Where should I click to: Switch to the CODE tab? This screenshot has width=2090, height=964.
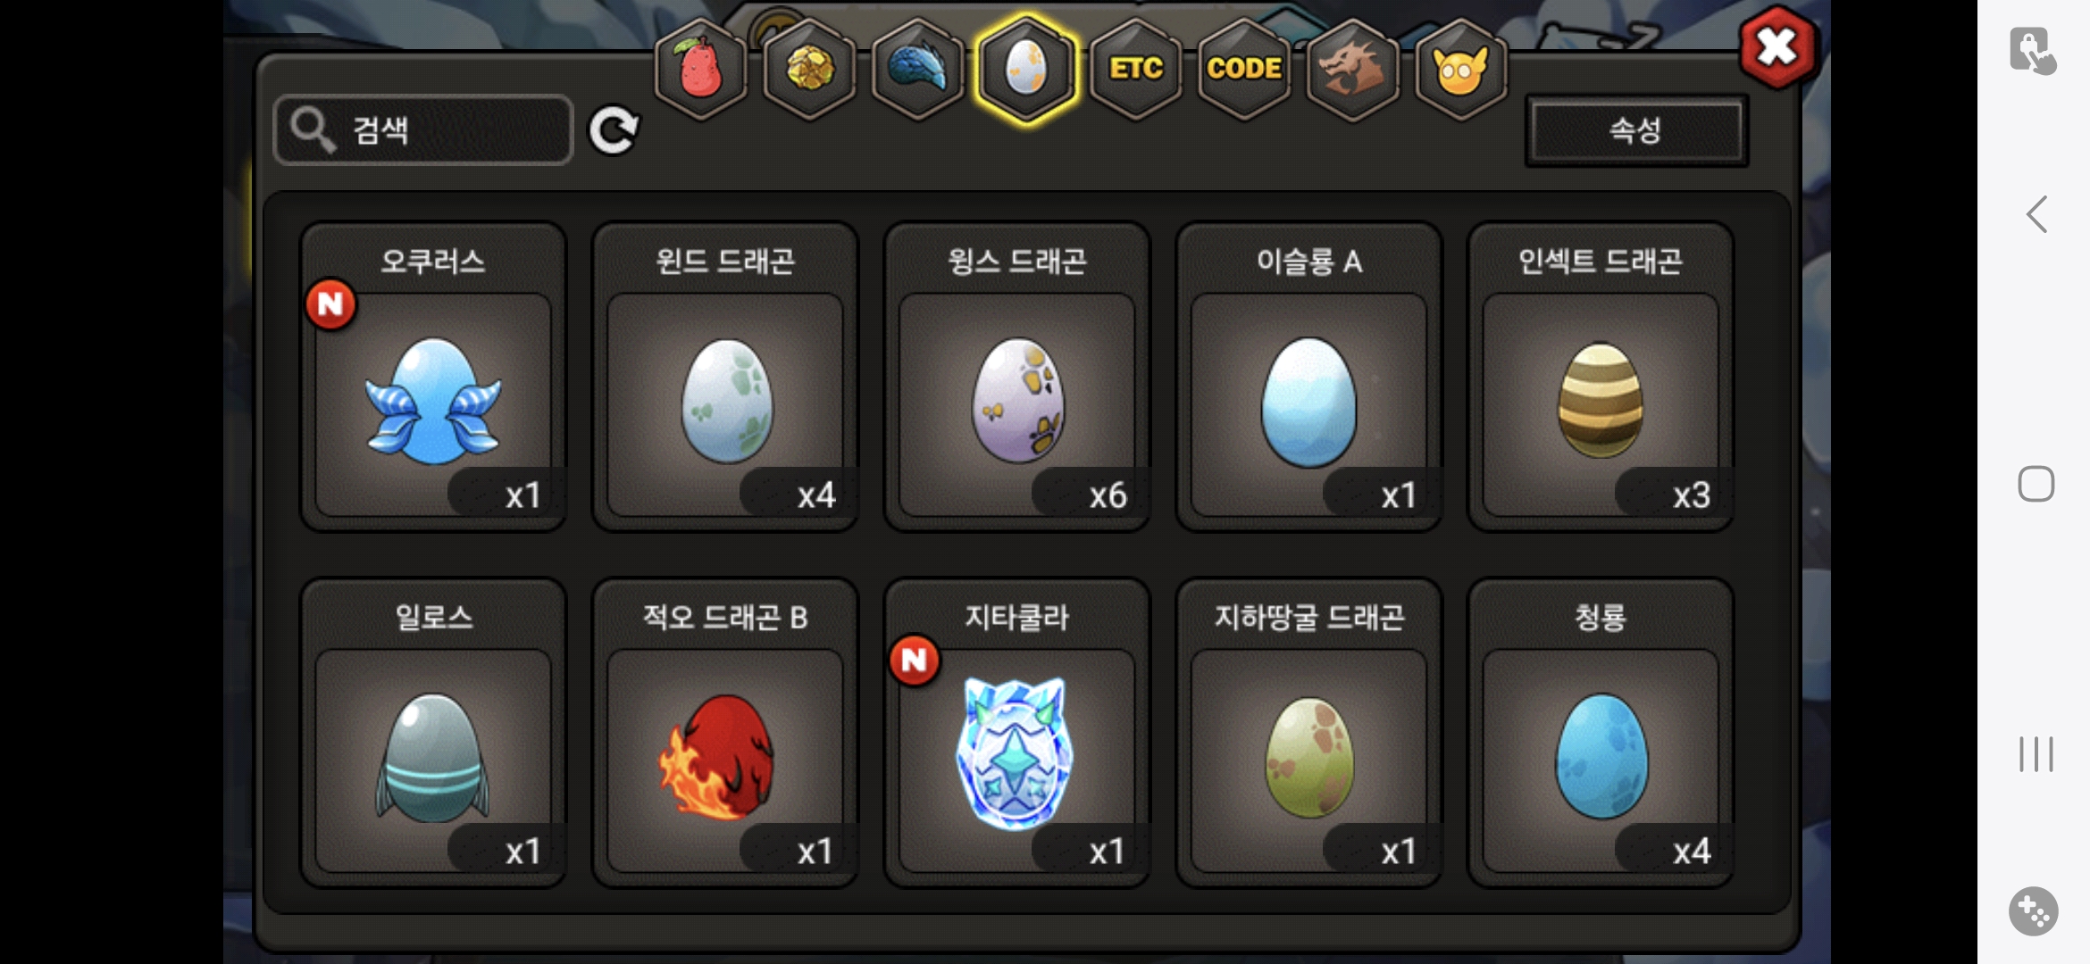click(1244, 68)
